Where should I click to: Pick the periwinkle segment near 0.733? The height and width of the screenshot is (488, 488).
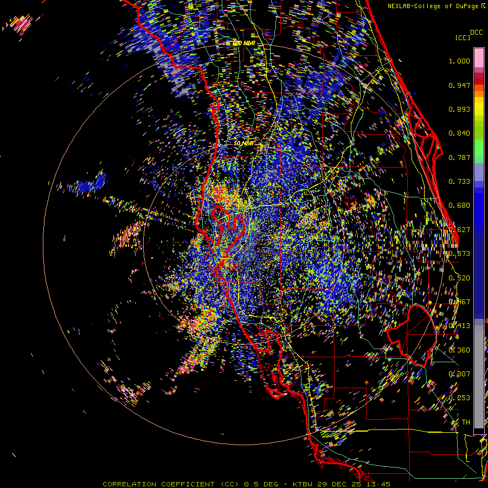479,172
